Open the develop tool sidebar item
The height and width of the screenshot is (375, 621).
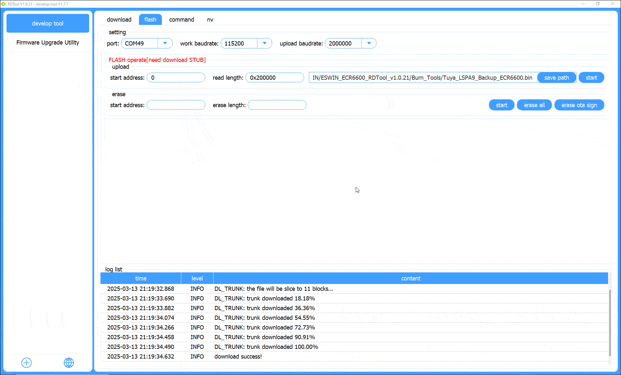(48, 23)
